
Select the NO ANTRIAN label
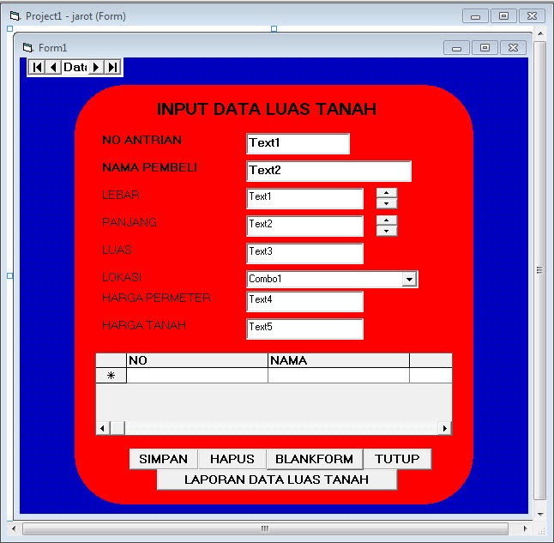pyautogui.click(x=142, y=140)
